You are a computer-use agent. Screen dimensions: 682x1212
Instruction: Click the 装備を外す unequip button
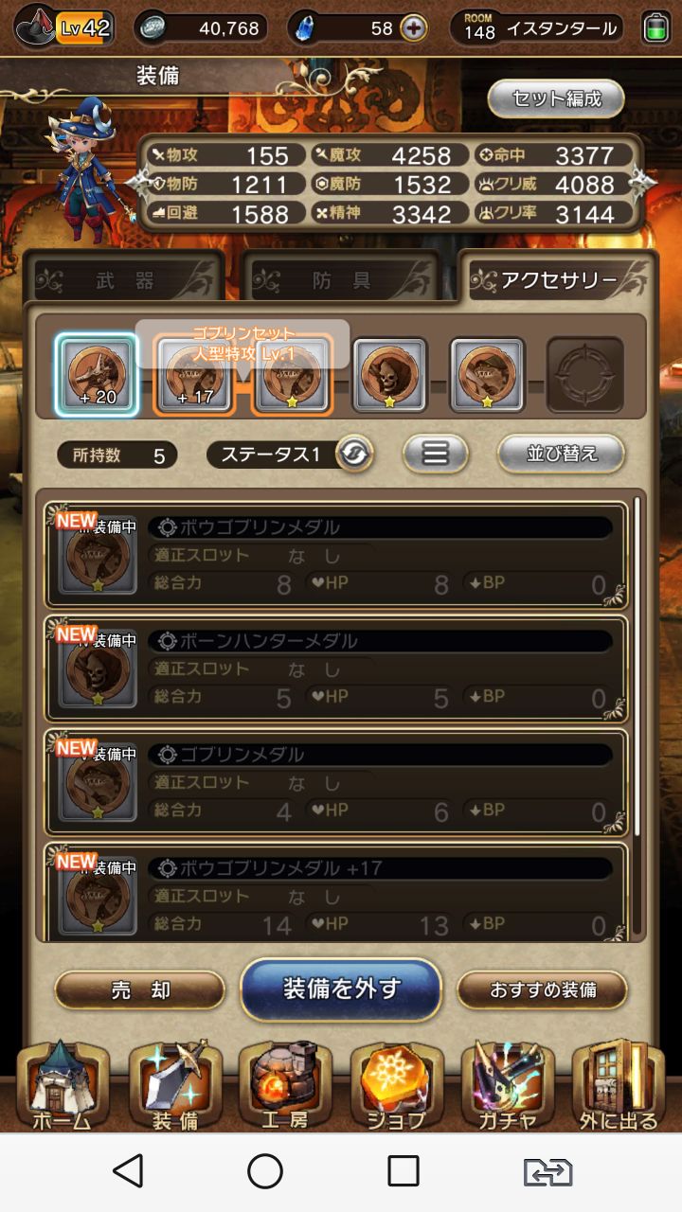tap(341, 989)
